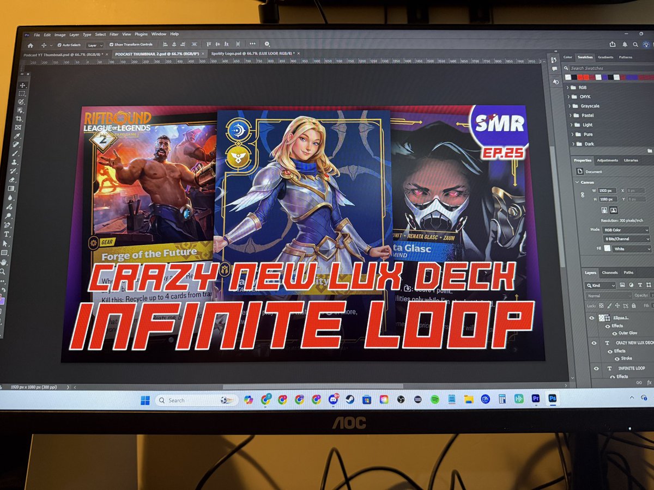Image resolution: width=654 pixels, height=490 pixels.
Task: Expand the Pastel swatch group
Action: tap(571, 115)
